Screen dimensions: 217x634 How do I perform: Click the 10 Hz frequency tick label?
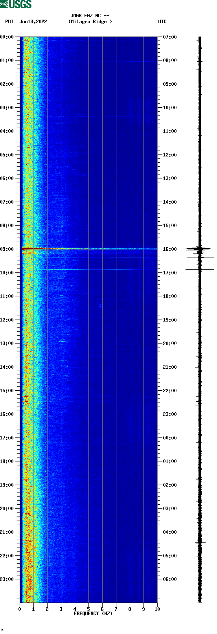coord(157,609)
